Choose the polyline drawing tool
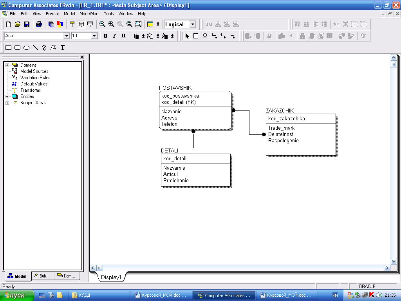401x301 pixels. click(44, 47)
